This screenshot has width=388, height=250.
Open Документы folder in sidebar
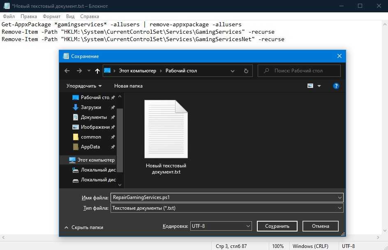(x=93, y=117)
